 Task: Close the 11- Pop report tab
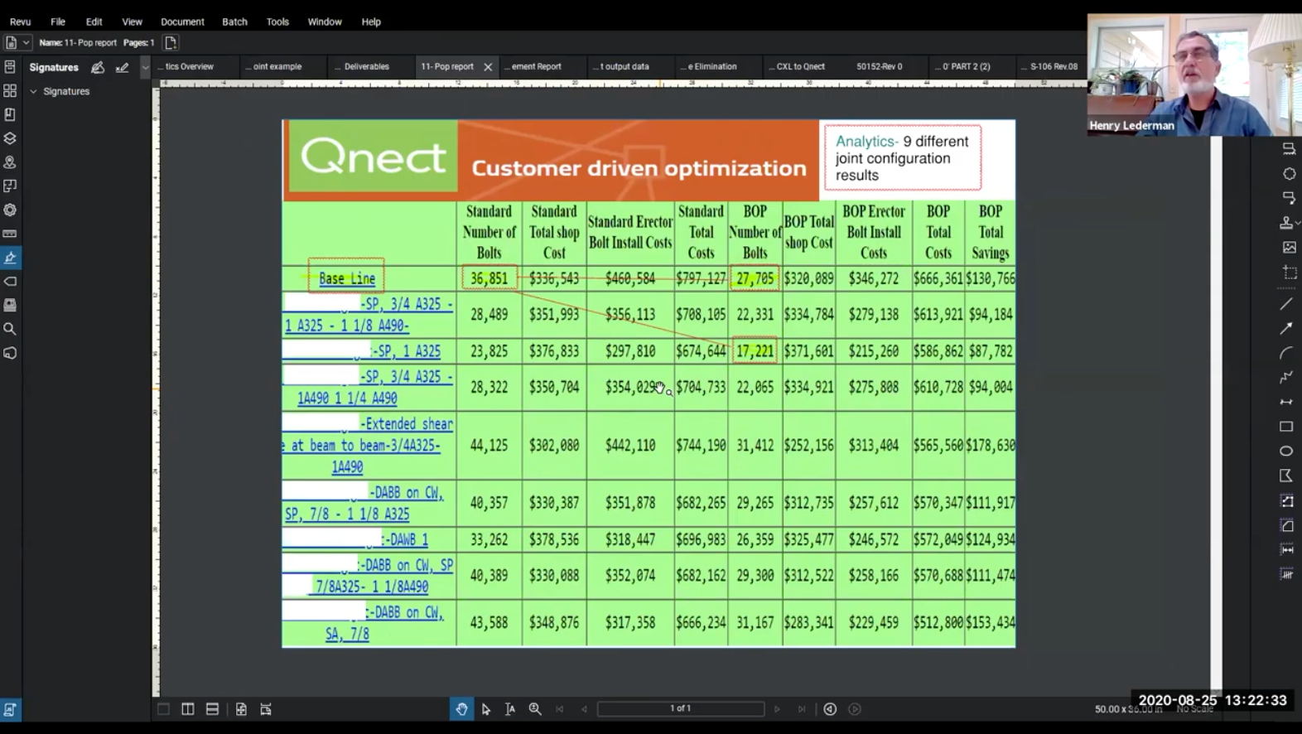tap(488, 67)
